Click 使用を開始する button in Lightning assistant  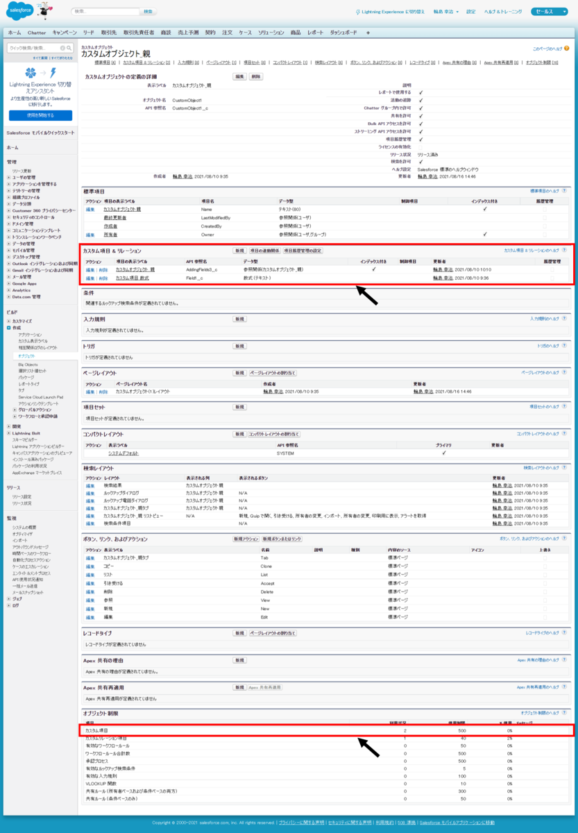point(40,115)
